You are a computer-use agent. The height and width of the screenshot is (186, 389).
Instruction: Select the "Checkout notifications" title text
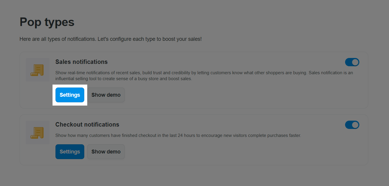pos(87,125)
